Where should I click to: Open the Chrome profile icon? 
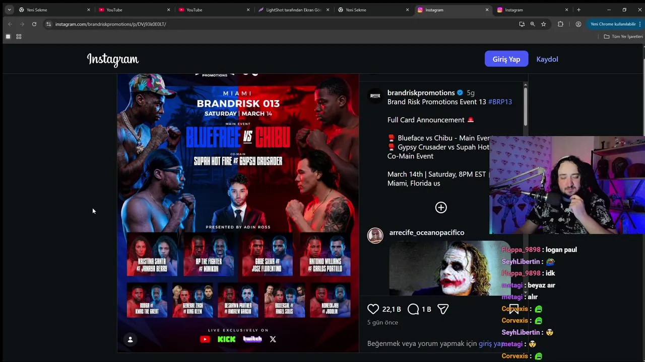click(578, 24)
